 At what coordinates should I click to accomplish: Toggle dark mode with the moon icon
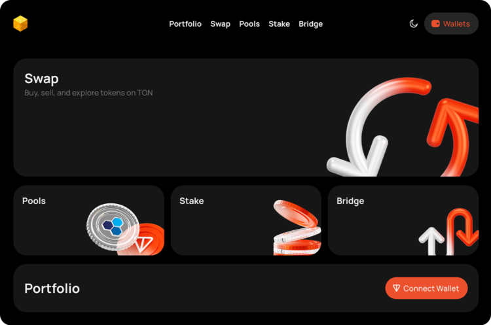[413, 24]
